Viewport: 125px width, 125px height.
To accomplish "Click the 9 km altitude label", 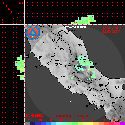I will 15,15.
